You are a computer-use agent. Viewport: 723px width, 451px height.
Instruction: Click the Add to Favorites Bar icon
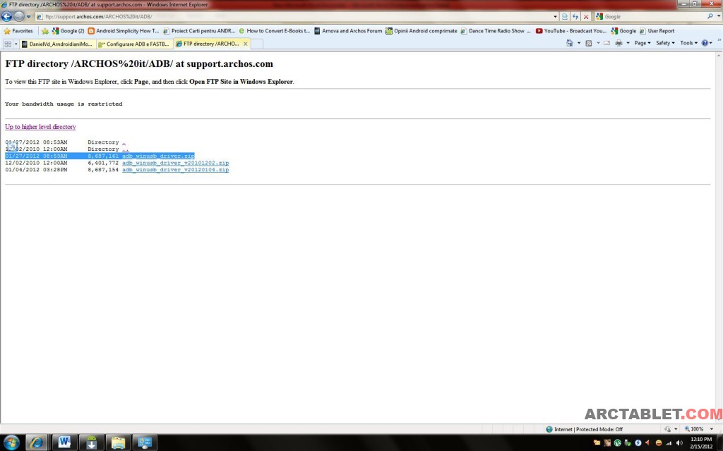pyautogui.click(x=44, y=31)
